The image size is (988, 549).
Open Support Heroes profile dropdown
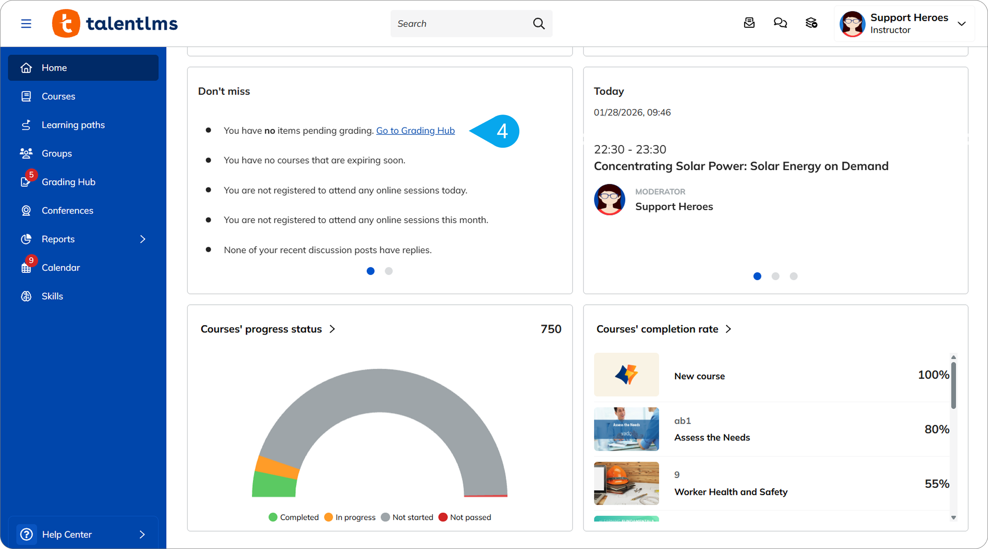pos(961,24)
